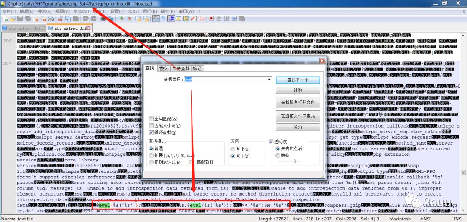467x222 pixels.
Task: Click the Open file toolbar icon
Action: tap(13, 19)
